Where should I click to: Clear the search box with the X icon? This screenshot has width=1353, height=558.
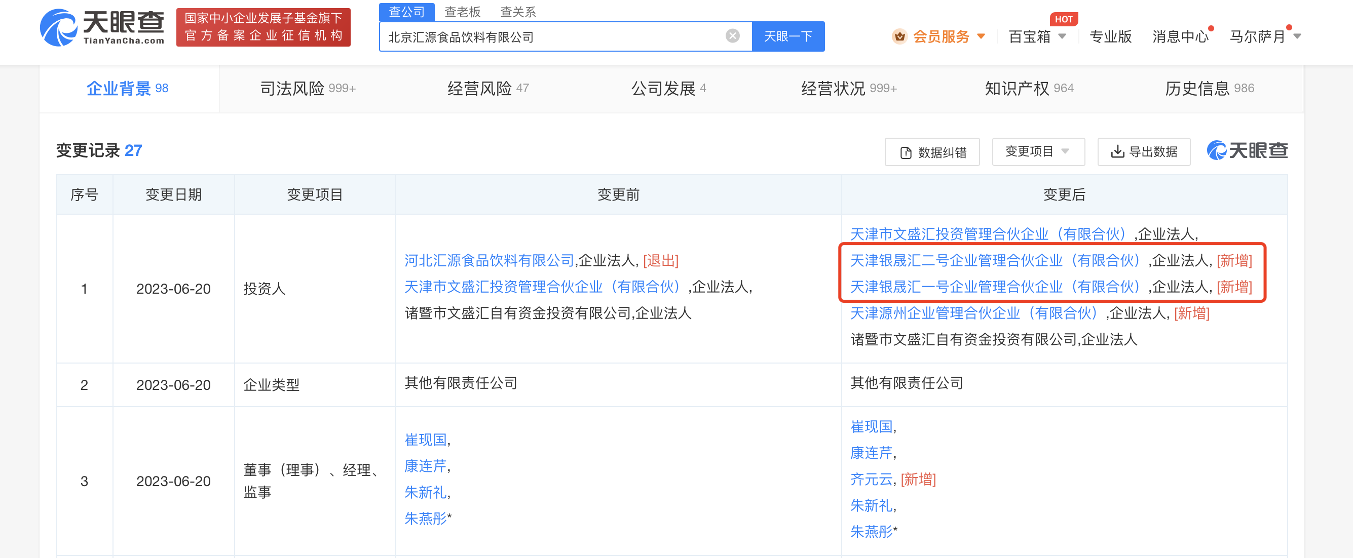point(732,35)
